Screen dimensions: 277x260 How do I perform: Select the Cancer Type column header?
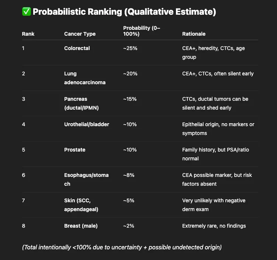tap(80, 34)
